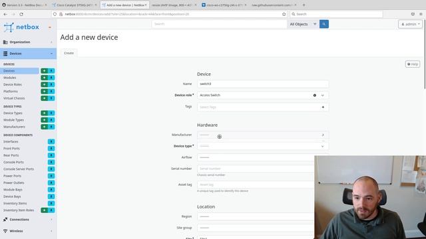The image size is (426, 239).
Task: Click the Serial number input field
Action: point(256,169)
